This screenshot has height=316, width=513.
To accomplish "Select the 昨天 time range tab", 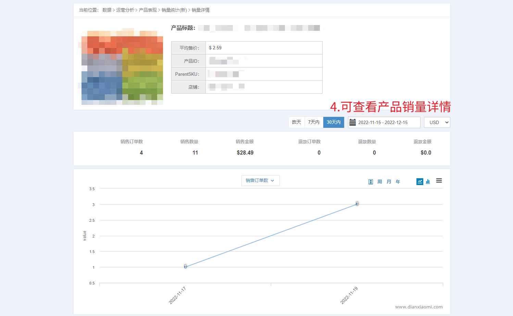I will coord(297,122).
